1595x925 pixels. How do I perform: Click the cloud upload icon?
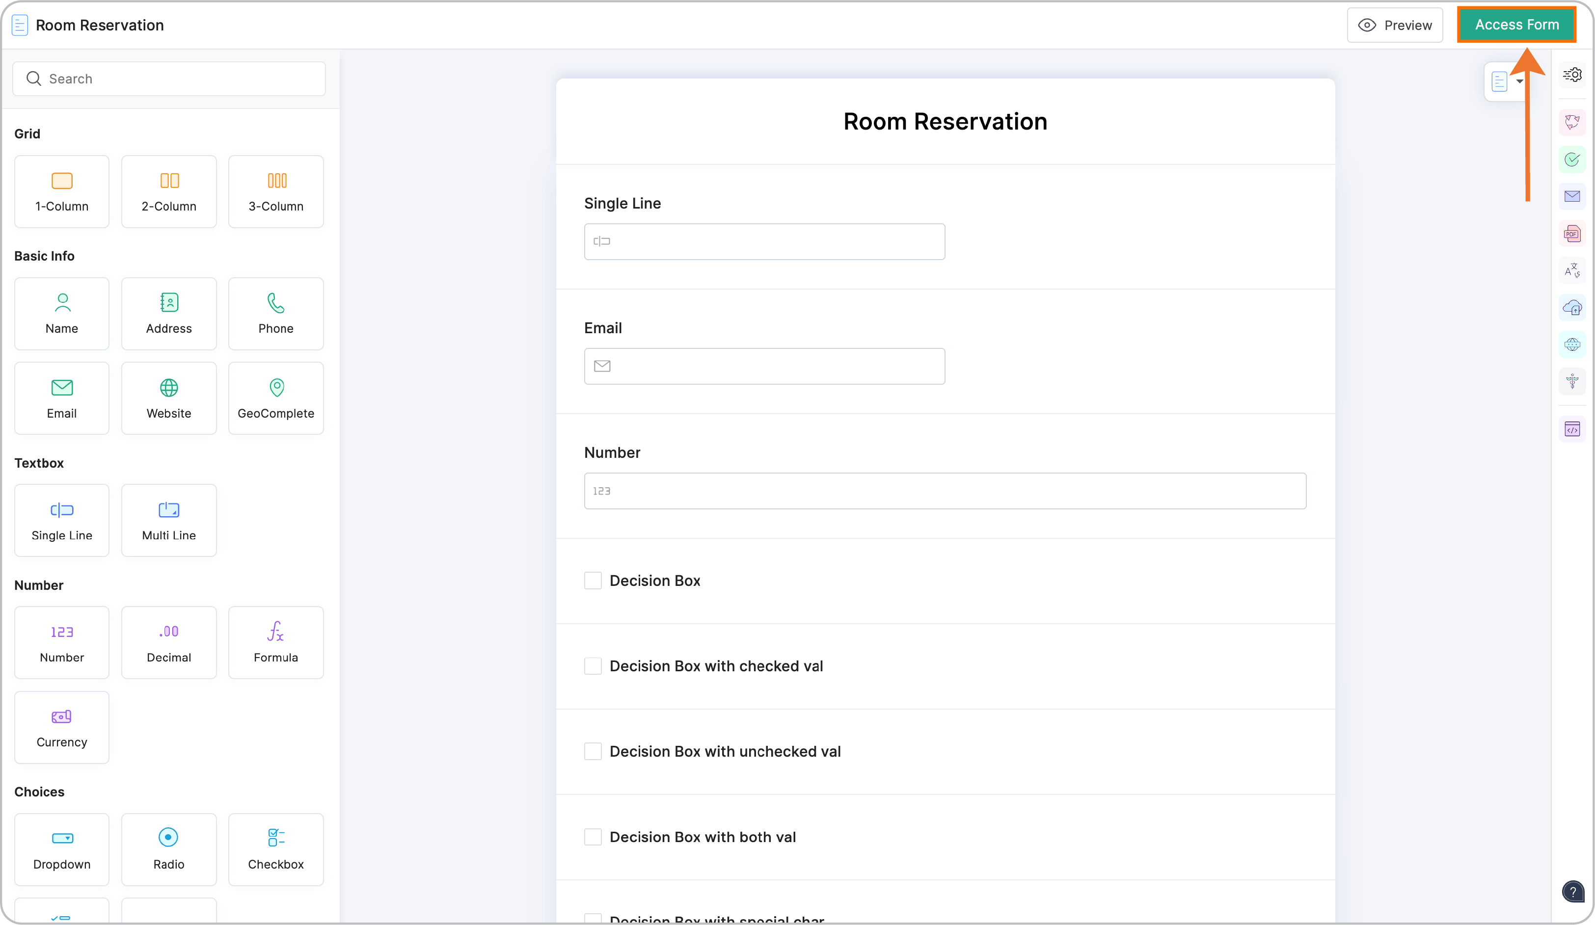coord(1572,308)
